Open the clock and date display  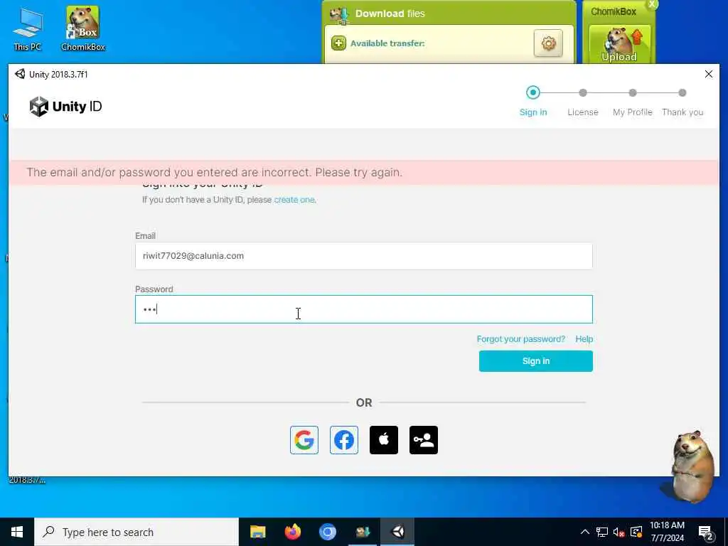click(667, 532)
